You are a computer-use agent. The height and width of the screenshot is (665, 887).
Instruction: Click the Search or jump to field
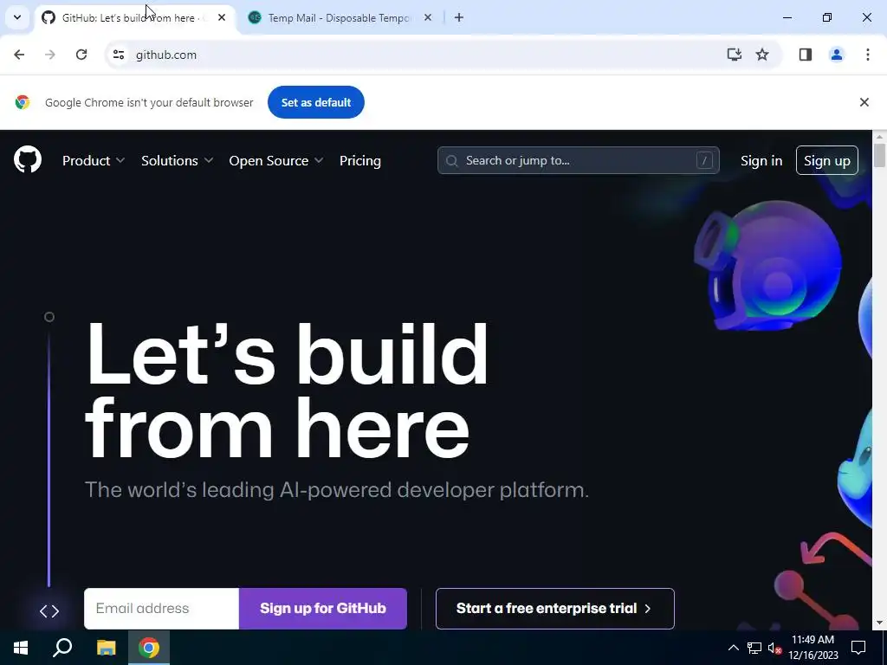pos(578,160)
